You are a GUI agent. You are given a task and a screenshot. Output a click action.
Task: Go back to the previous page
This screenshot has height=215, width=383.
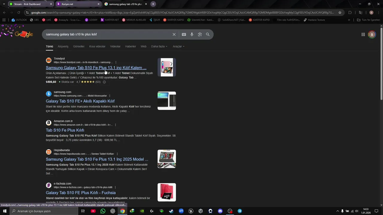(x=4, y=13)
